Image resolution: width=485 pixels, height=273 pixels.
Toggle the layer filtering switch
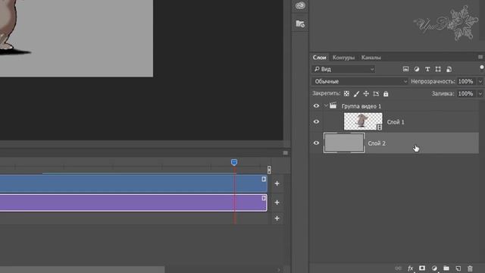[482, 68]
